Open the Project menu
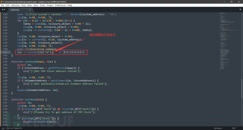Image resolution: width=243 pixels, height=130 pixels. [x=50, y=5]
